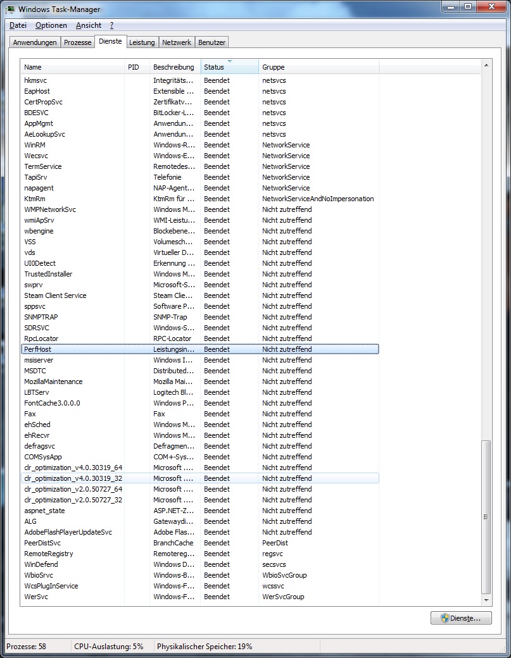Select the defragsvc service
Image resolution: width=511 pixels, height=658 pixels.
pos(200,446)
